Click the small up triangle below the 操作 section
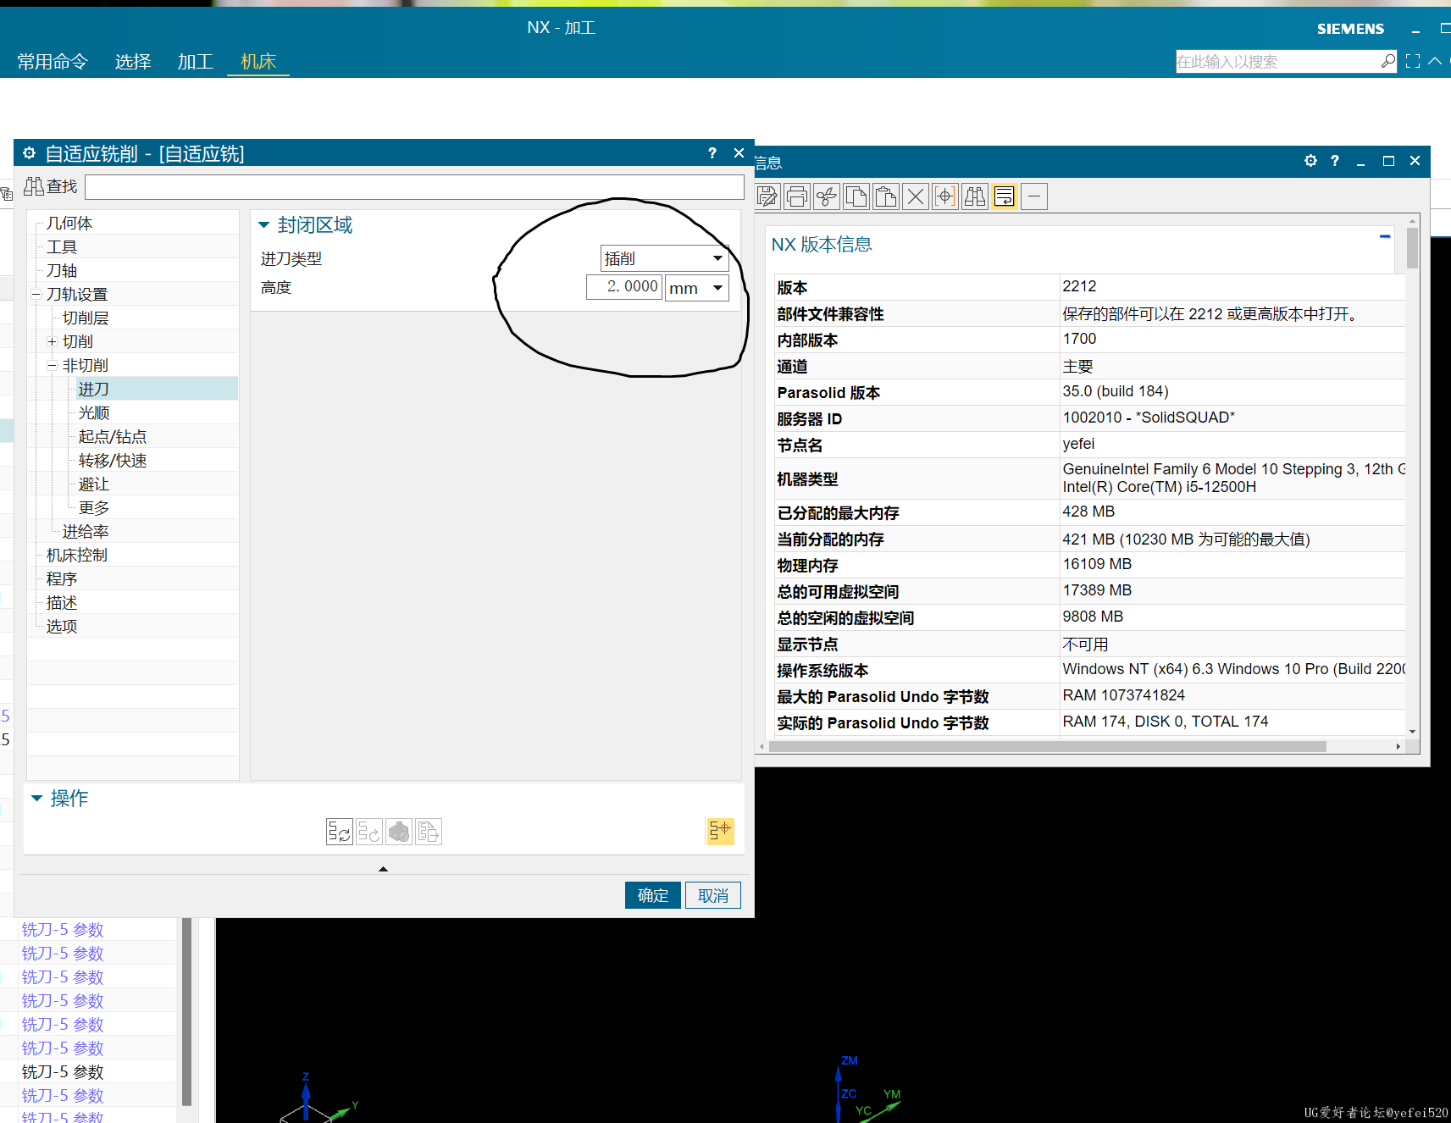1451x1123 pixels. pos(383,869)
